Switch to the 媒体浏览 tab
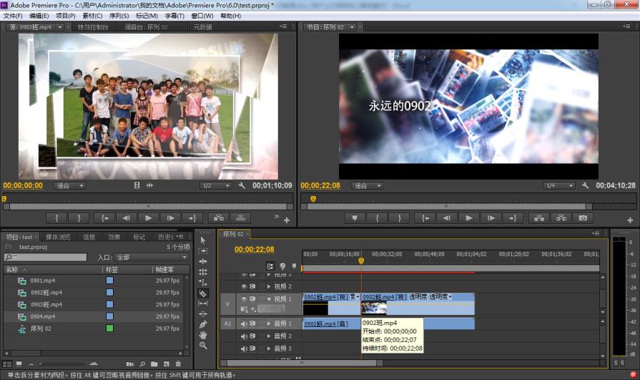640x380 pixels. click(x=58, y=237)
